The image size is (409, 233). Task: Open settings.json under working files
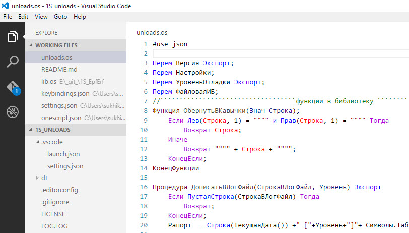(x=76, y=105)
